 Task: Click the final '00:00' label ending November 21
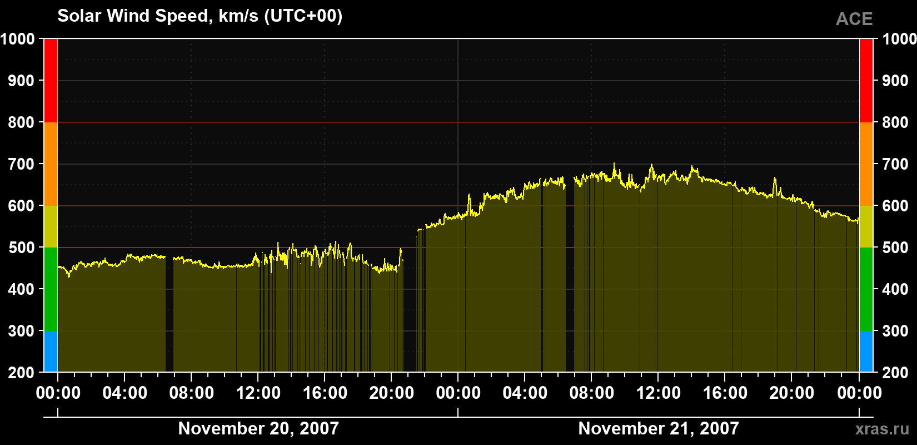point(859,393)
